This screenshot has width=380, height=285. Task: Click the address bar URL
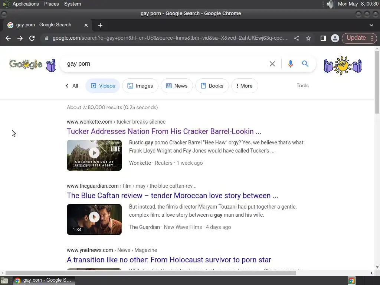coord(170,38)
